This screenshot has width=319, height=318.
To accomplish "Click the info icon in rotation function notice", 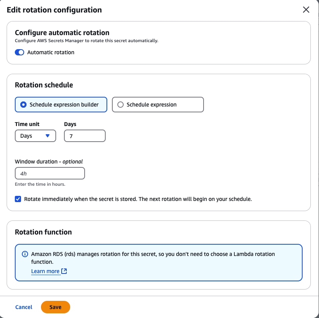I will point(25,254).
